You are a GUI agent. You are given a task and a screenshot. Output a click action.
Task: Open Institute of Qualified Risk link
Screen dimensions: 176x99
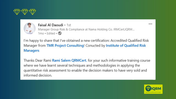tap(126, 45)
